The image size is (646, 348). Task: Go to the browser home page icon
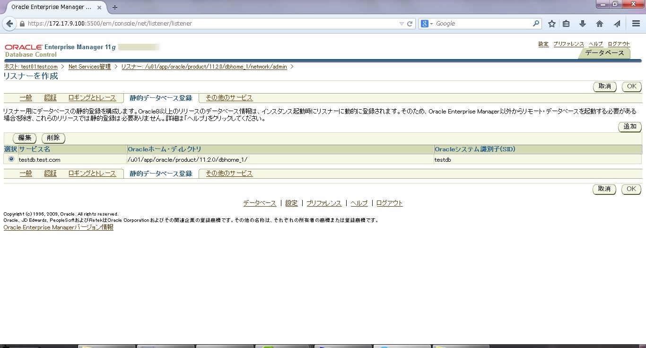click(600, 24)
